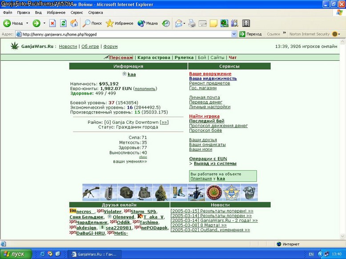Click GanjaWars.Ru taskbar window button

94,255
